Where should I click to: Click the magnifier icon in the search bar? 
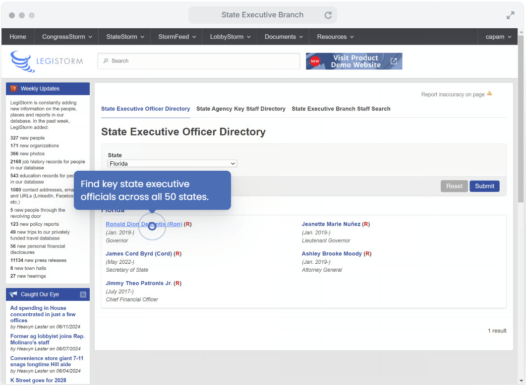pyautogui.click(x=106, y=60)
